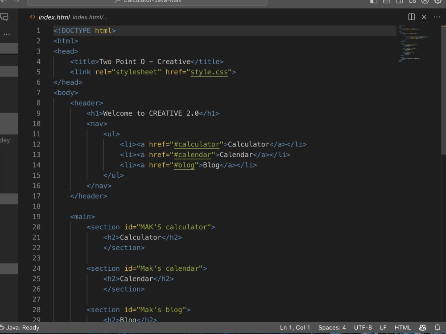Screen dimensions: 446x334
Task: Open the chat panel icon in the sidebar
Action: (x=4, y=17)
